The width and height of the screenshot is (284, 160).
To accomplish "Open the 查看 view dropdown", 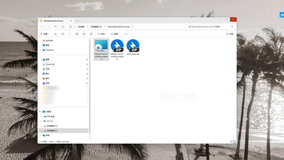I will click(115, 34).
